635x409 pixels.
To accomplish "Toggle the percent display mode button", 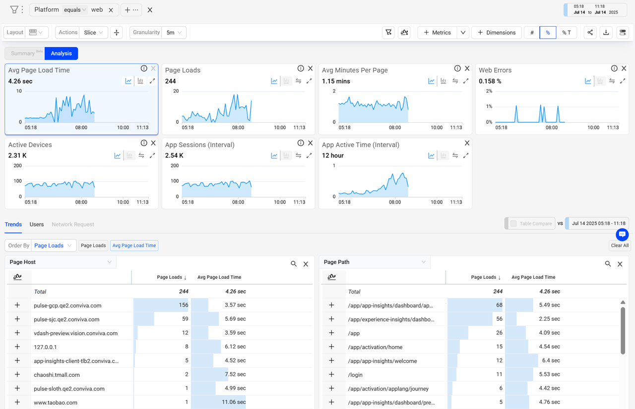I will tap(548, 33).
